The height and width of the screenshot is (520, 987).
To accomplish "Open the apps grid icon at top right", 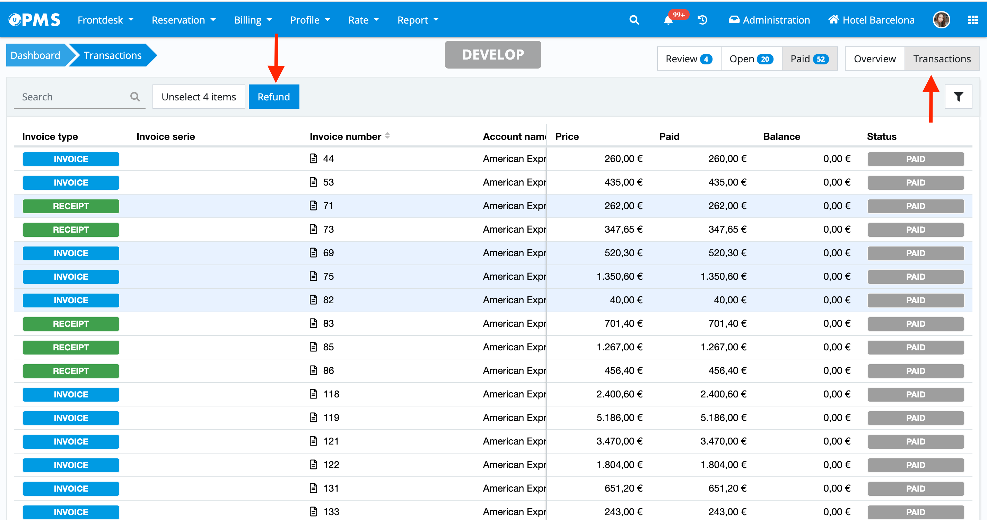I will pyautogui.click(x=972, y=20).
